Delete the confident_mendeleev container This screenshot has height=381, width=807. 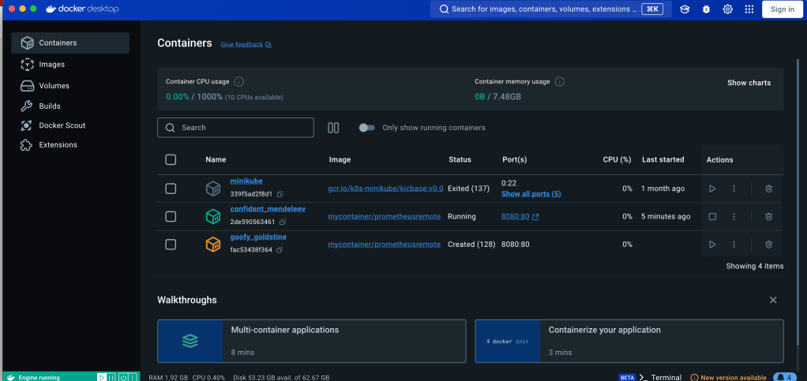coord(768,216)
